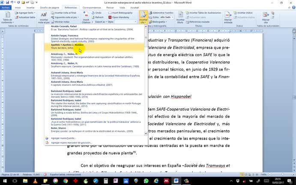Screen dimensions: 296x185
Task: Open the Mendeley taskbar icon
Action: 166,181
